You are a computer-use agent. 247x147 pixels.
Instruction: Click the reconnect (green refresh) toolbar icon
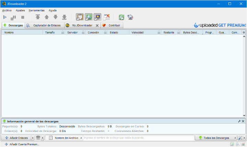click(121, 17)
